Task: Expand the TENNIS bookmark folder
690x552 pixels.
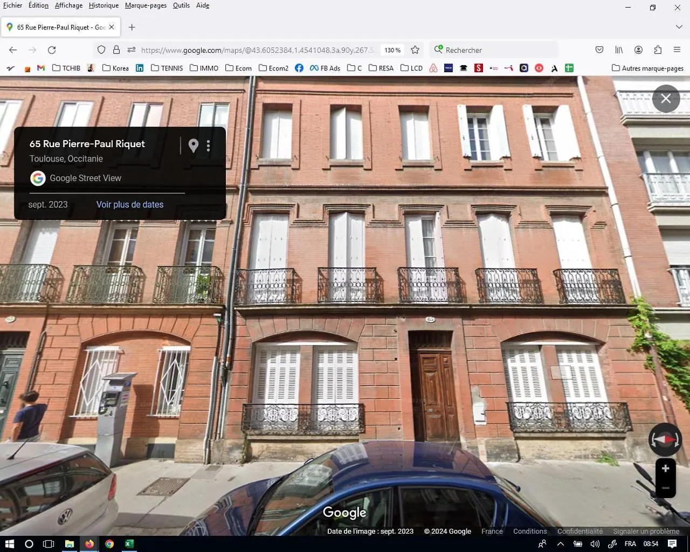Action: tap(167, 68)
